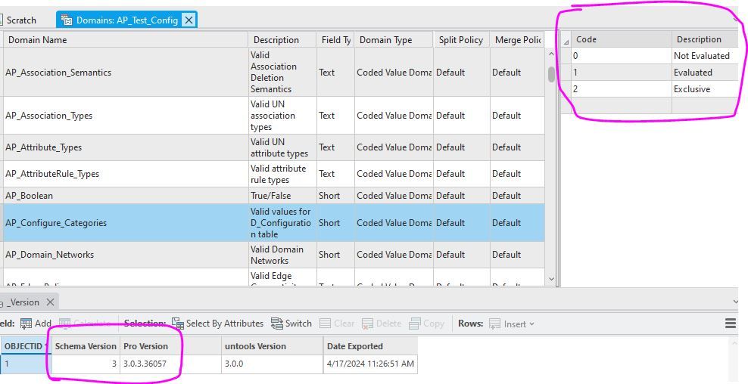Select the AP_Domain_Networks domain row
Screen dimensions: 748x384
coord(274,255)
